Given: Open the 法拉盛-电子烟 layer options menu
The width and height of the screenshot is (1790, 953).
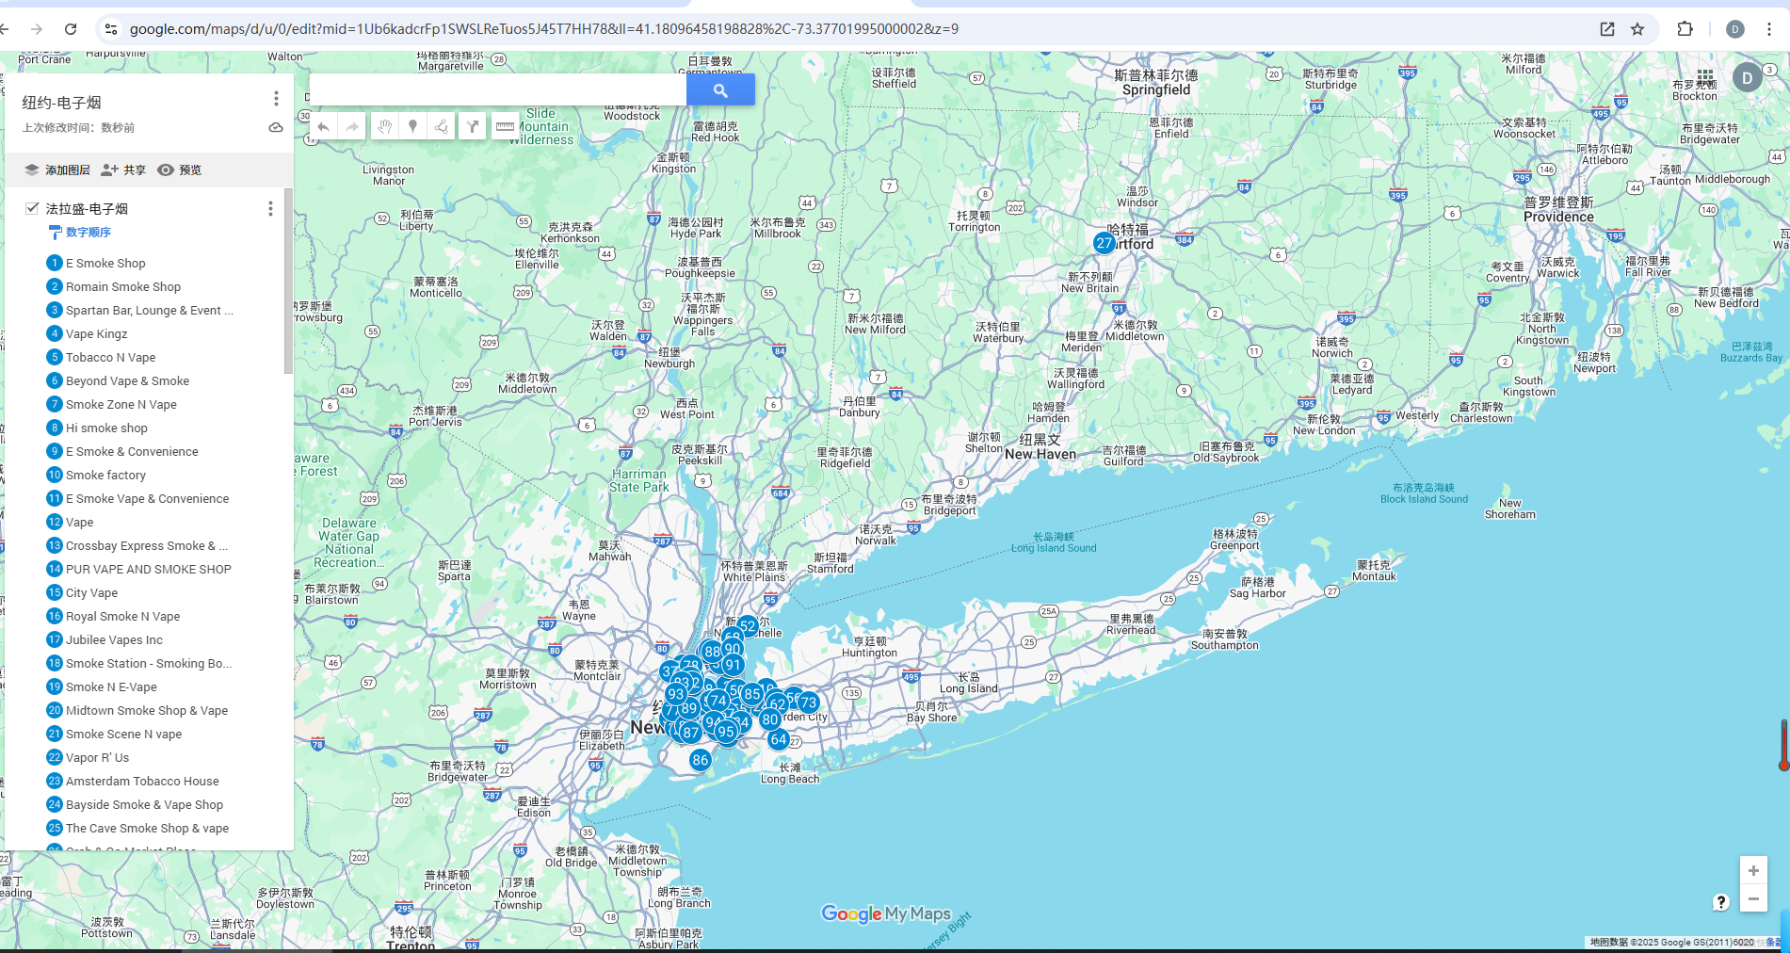Looking at the screenshot, I should click(x=270, y=209).
